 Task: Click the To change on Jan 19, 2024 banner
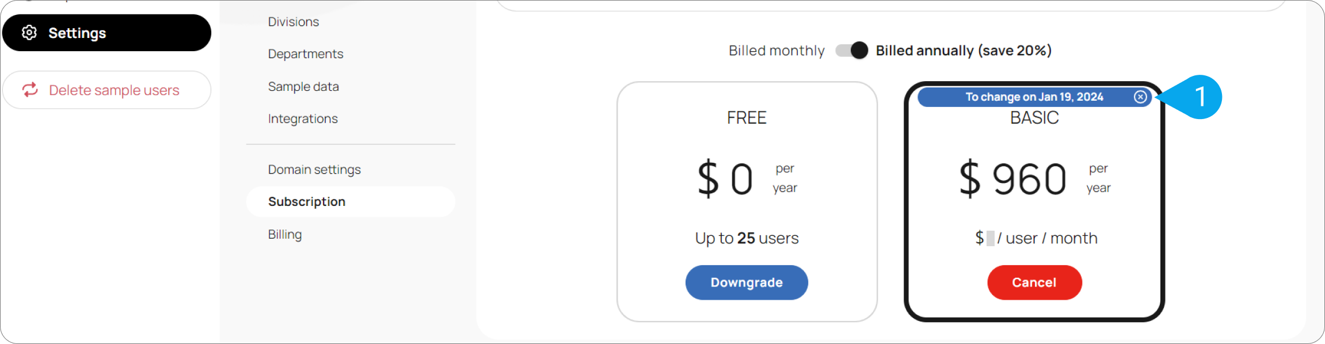coord(1034,97)
